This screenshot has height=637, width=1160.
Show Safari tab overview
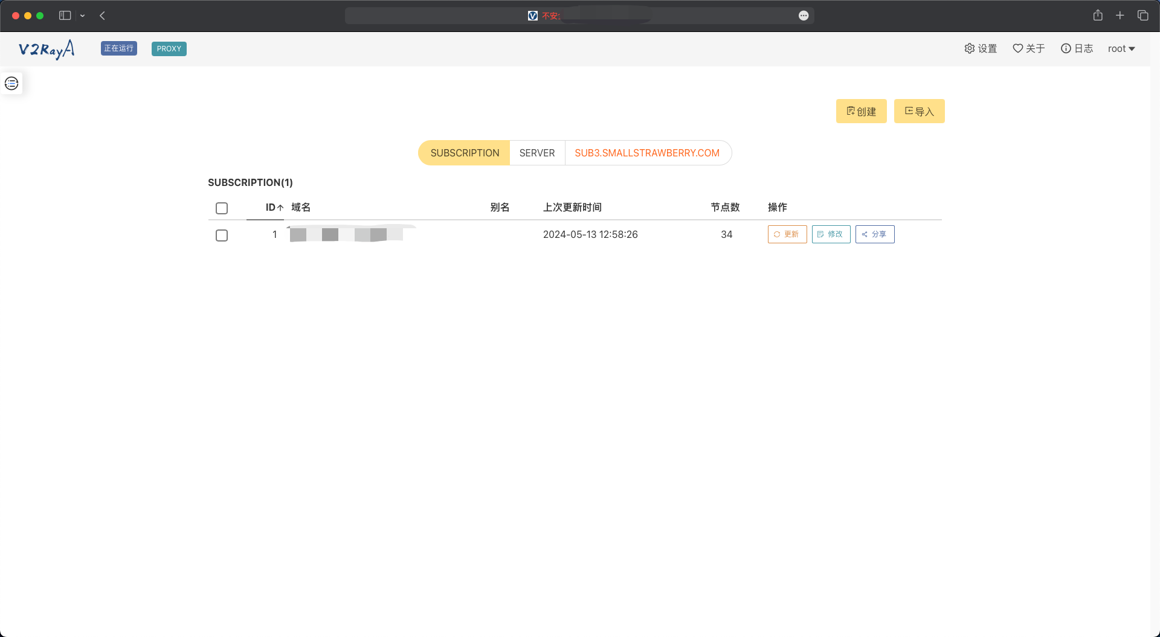[1142, 16]
